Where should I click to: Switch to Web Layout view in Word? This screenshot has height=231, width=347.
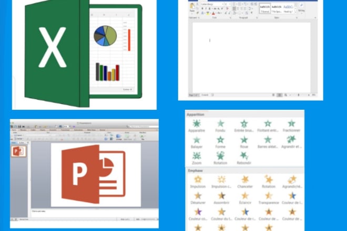point(285,95)
